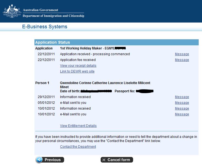
Task: Click the Australian Government coat of arms logo
Action: click(12, 11)
